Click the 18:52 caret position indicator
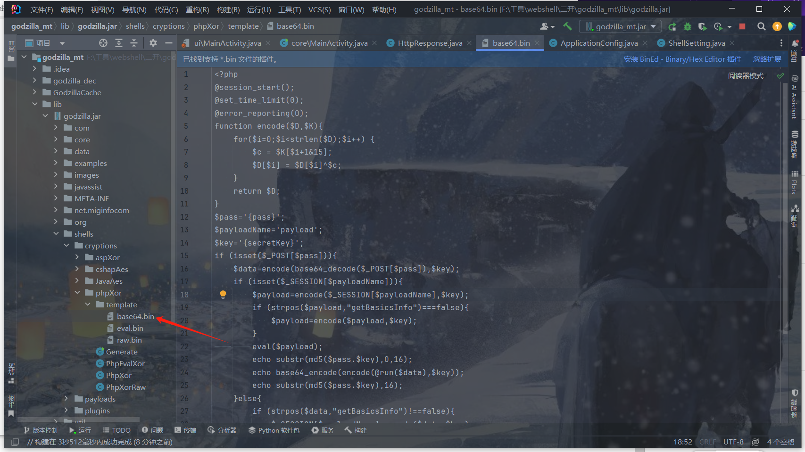 coord(683,442)
